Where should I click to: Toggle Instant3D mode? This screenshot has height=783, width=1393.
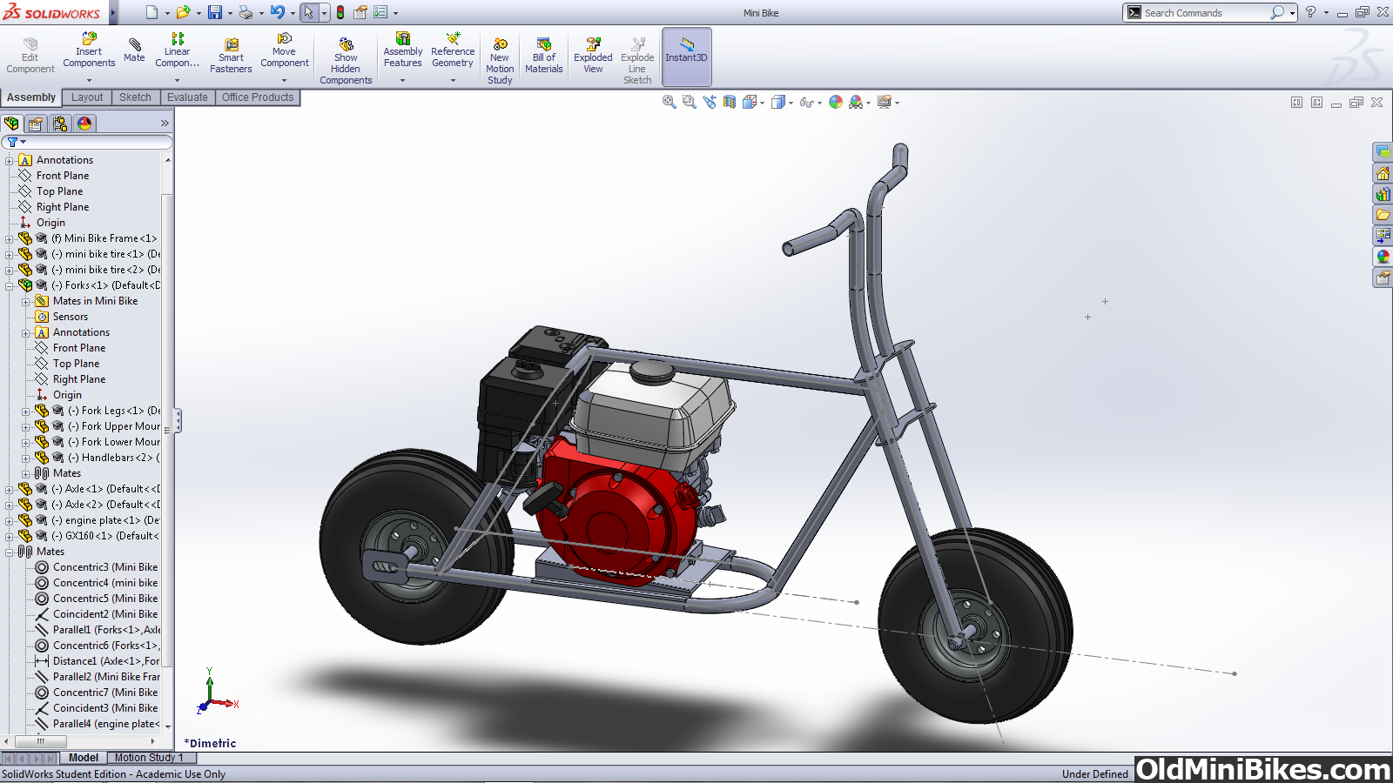coord(687,56)
